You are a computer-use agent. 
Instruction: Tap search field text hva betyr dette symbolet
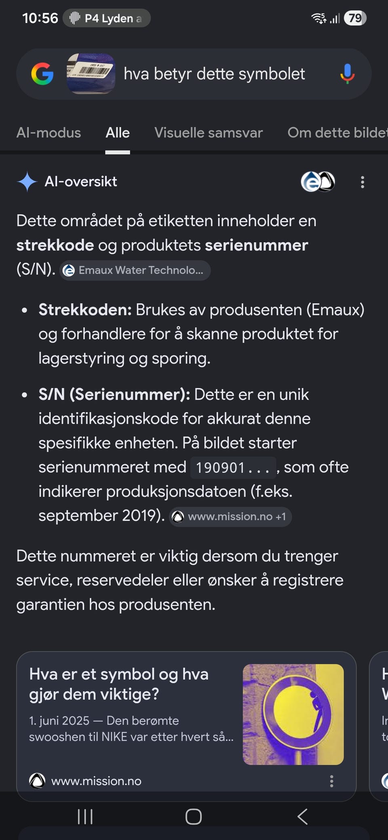tap(214, 74)
